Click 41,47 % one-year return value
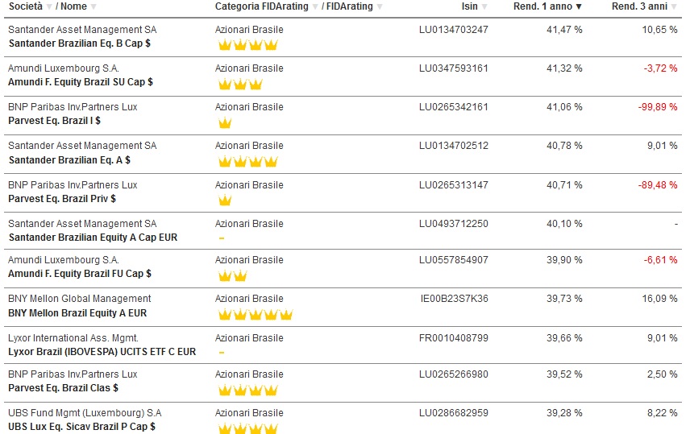Viewport: 690px width, 434px height. (564, 30)
